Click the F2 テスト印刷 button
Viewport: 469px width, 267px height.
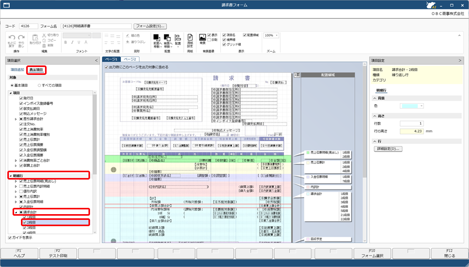[x=58, y=253]
